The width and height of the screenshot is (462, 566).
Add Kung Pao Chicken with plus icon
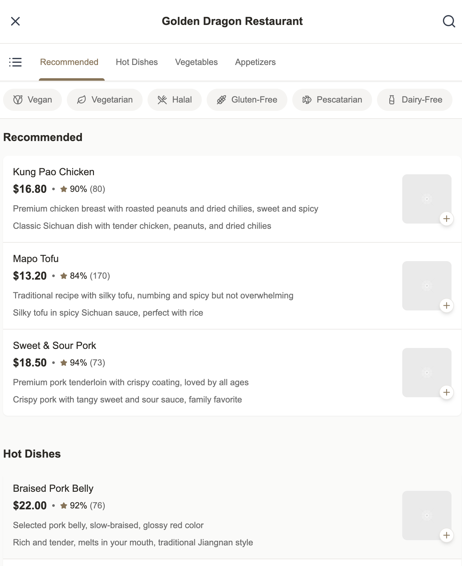point(446,219)
